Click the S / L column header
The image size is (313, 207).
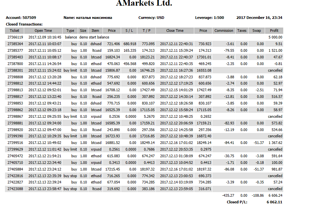tap(129, 31)
